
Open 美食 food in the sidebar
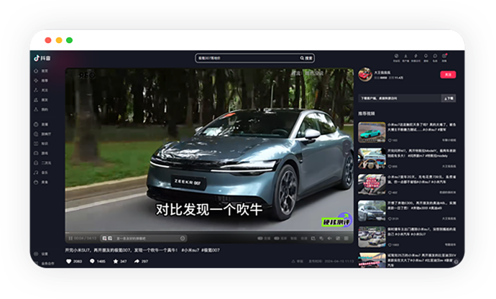coord(41,183)
